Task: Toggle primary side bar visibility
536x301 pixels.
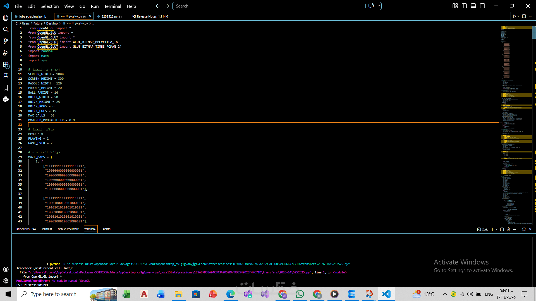Action: pyautogui.click(x=464, y=6)
